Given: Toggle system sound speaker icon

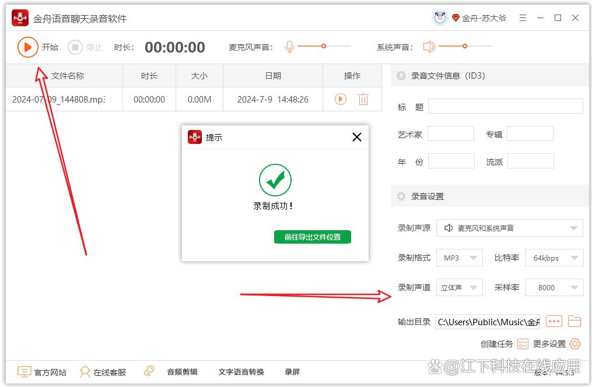Looking at the screenshot, I should pos(429,47).
